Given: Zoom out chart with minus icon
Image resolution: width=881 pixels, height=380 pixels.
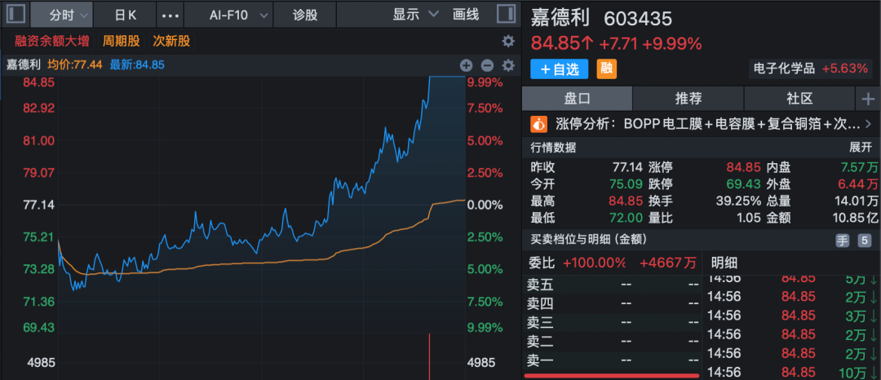Looking at the screenshot, I should click(486, 65).
